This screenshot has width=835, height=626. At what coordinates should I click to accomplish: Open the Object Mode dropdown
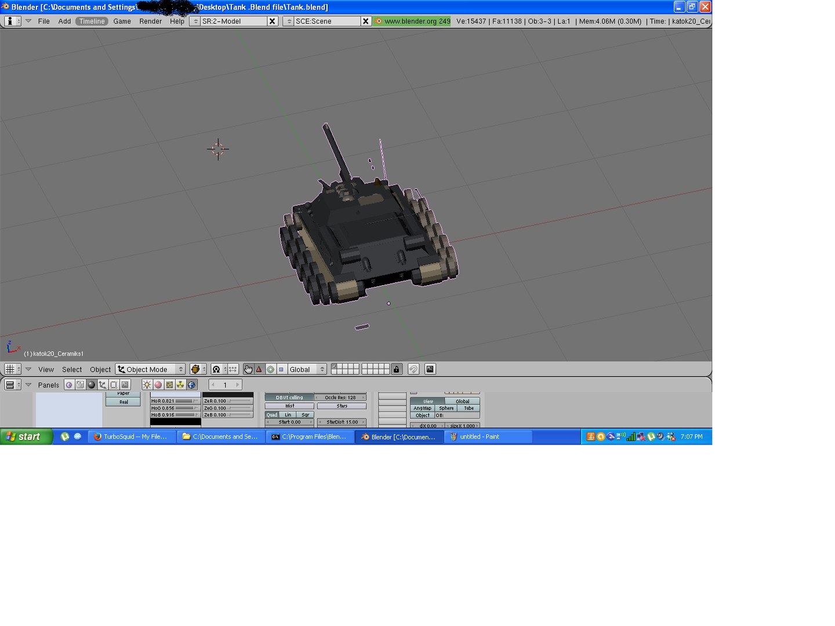pos(150,369)
